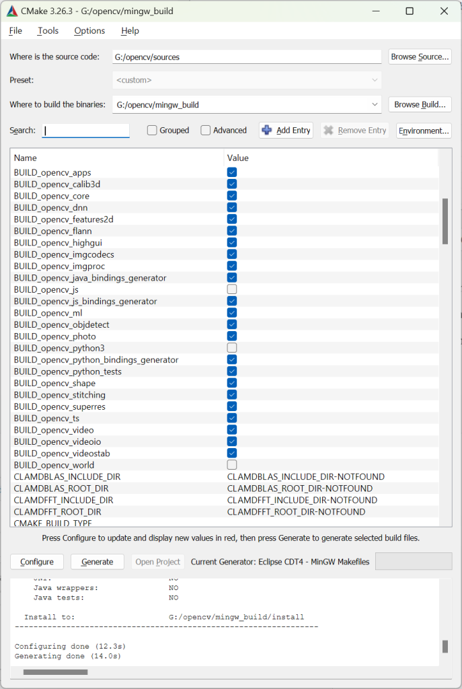Click the CLAMDBLAS_INCLUDE_DIR-NOTFOUND value

(x=306, y=477)
